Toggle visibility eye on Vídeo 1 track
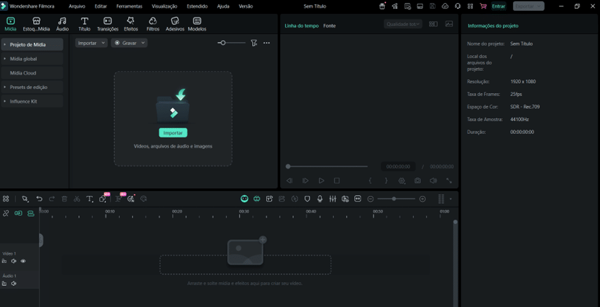600x307 pixels. pyautogui.click(x=23, y=261)
